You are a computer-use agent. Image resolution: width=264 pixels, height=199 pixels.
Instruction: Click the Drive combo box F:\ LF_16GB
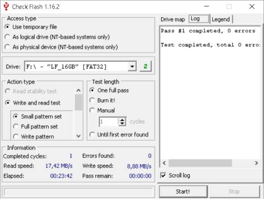pyautogui.click(x=80, y=66)
